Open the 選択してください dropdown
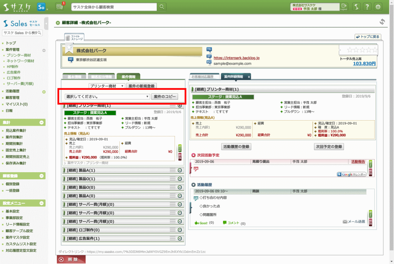The width and height of the screenshot is (394, 264). click(x=107, y=97)
